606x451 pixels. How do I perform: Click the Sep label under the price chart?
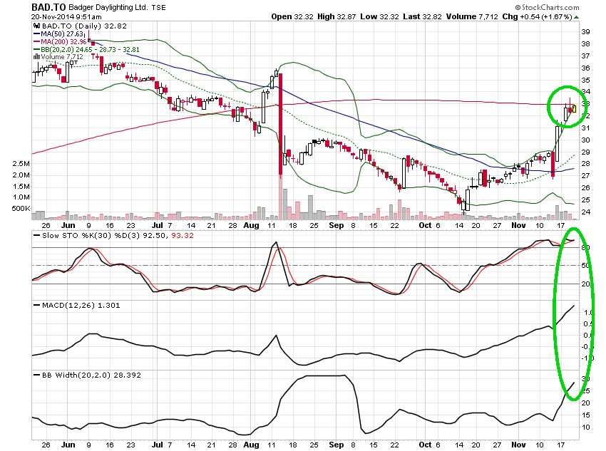337,225
